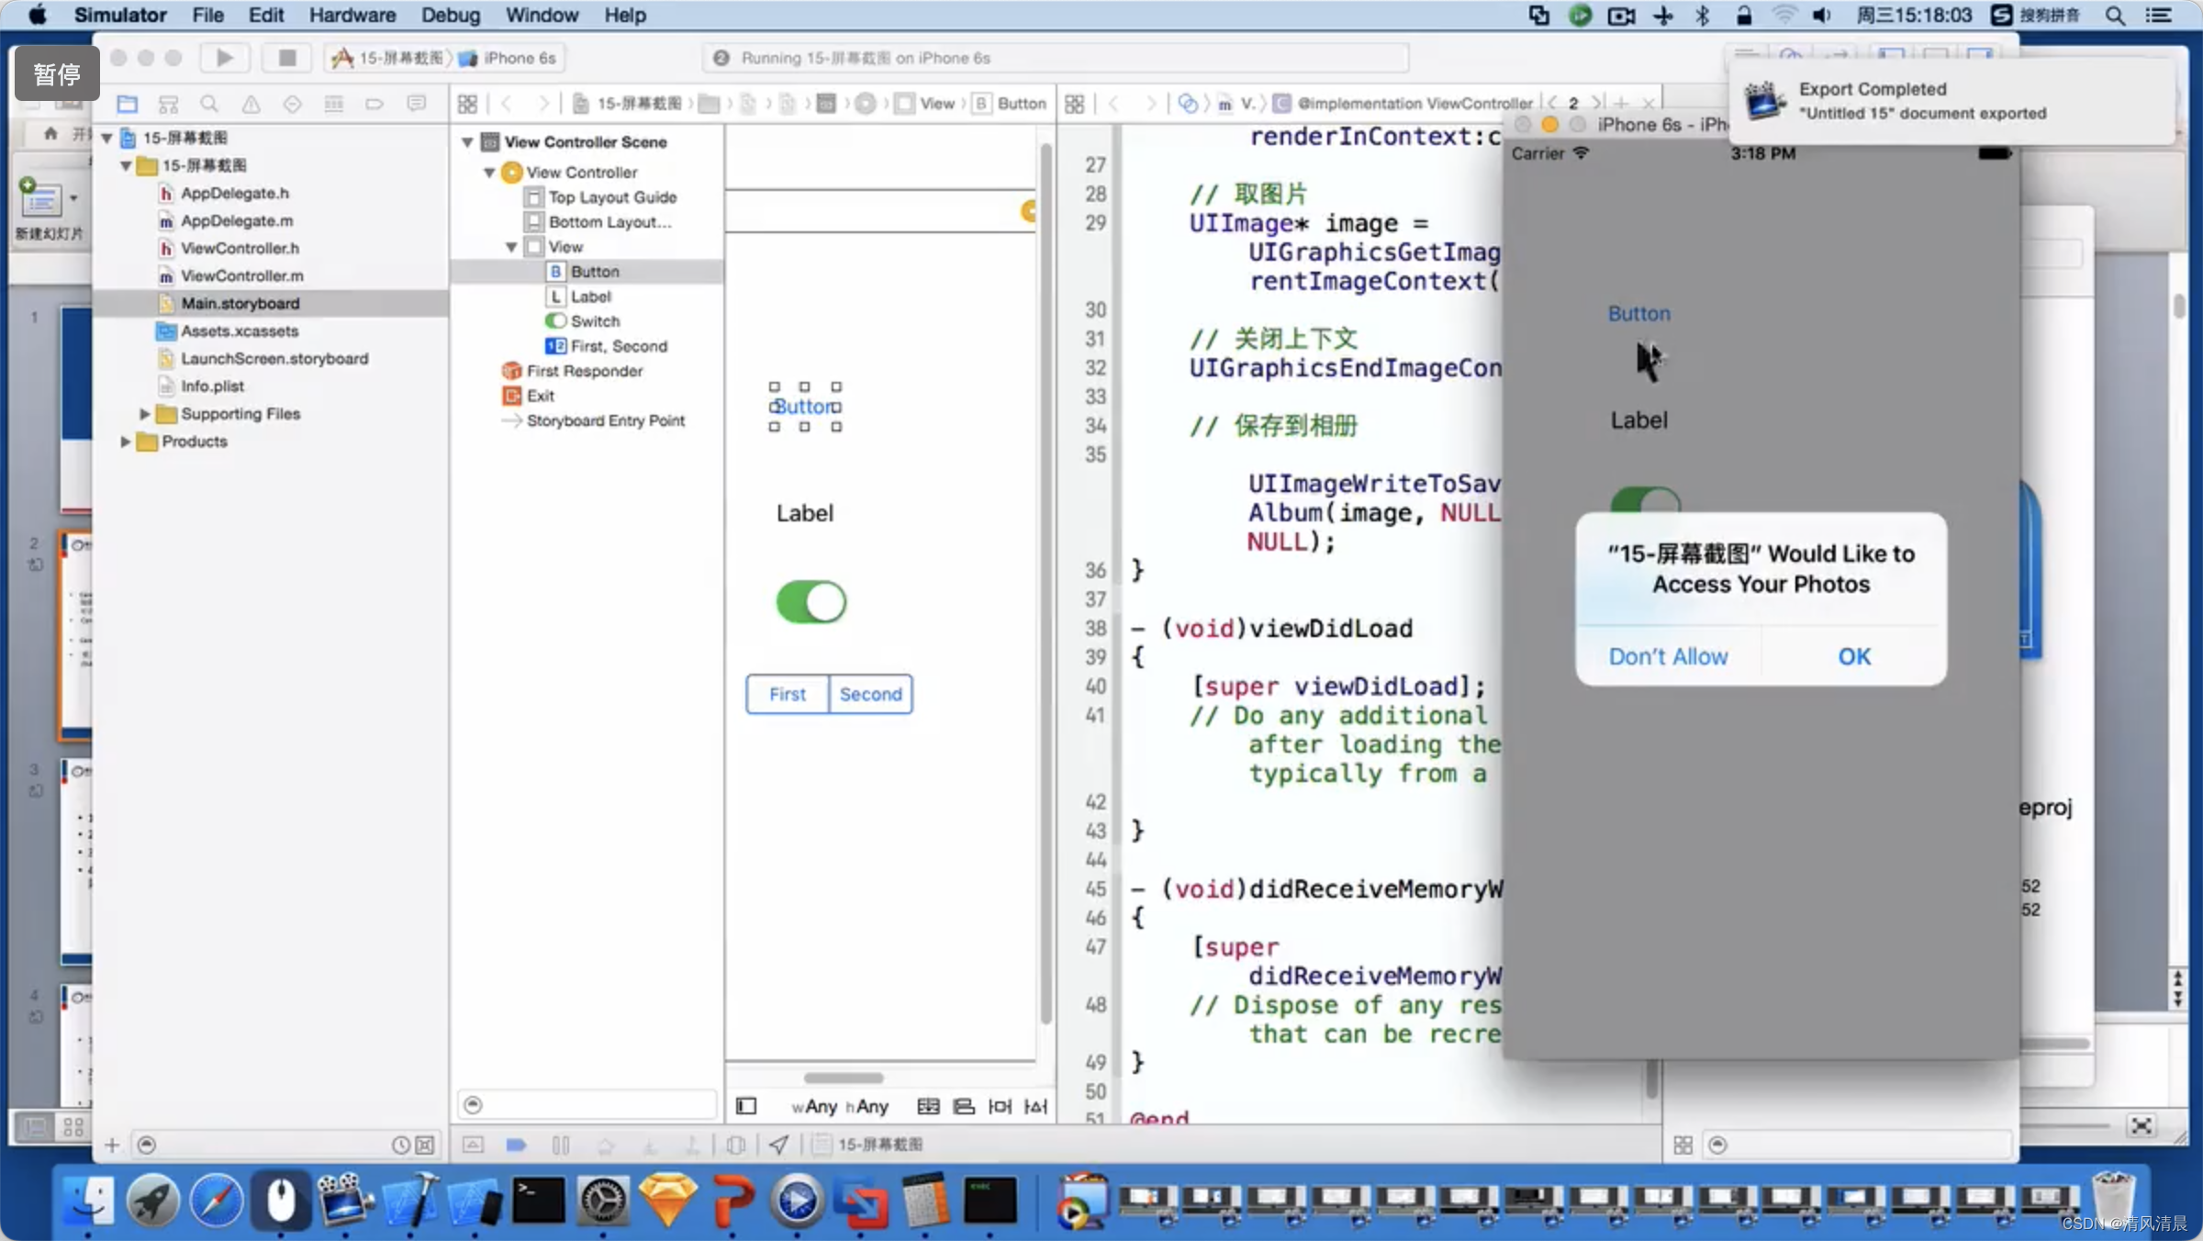
Task: Select the First segment in segmented control
Action: [x=787, y=694]
